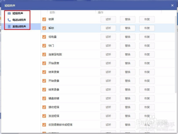Click the music note icon beside 结束录像
Image resolution: width=178 pixels, height=134 pixels.
pyautogui.click(x=44, y=90)
